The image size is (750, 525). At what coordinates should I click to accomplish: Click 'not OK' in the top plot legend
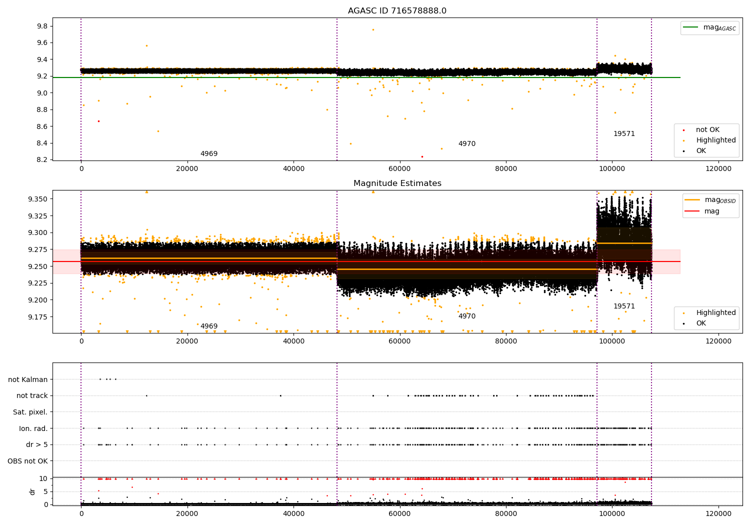[707, 130]
